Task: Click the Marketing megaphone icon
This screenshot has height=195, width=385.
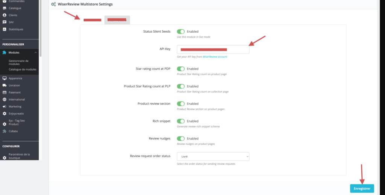Action: point(5,107)
